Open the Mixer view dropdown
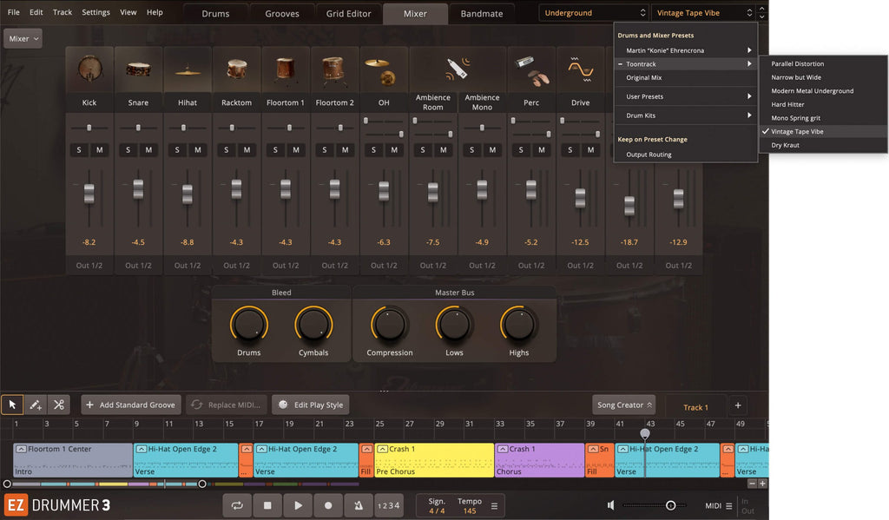 pyautogui.click(x=23, y=38)
